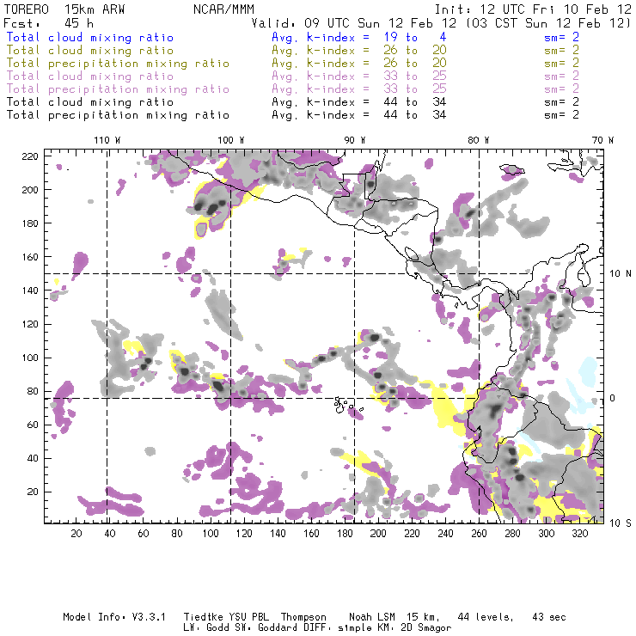Select the olive 'Total cloud mixing ratio' legend line
This screenshot has width=636, height=636.
(x=90, y=51)
